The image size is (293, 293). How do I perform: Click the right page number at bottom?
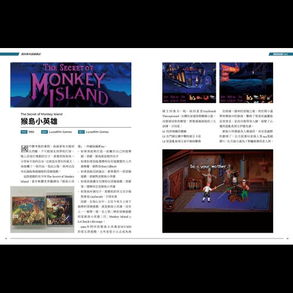coord(287,239)
